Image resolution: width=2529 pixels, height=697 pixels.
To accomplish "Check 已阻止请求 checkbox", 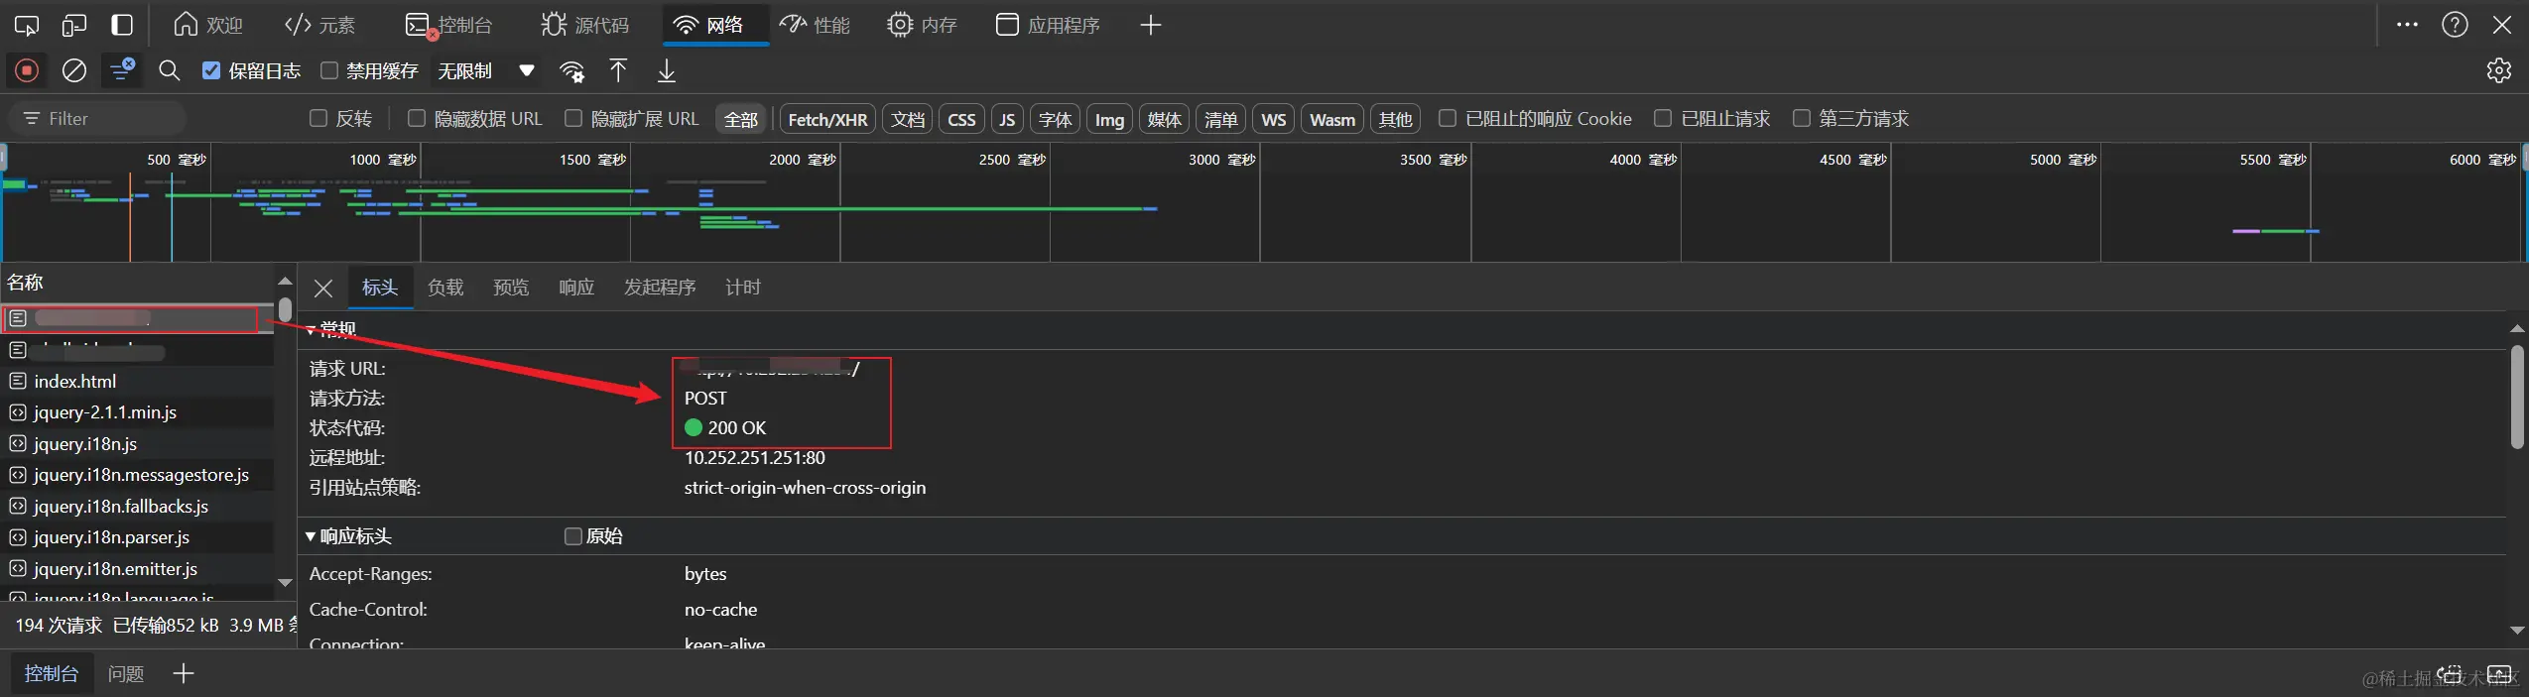I will pyautogui.click(x=1663, y=118).
